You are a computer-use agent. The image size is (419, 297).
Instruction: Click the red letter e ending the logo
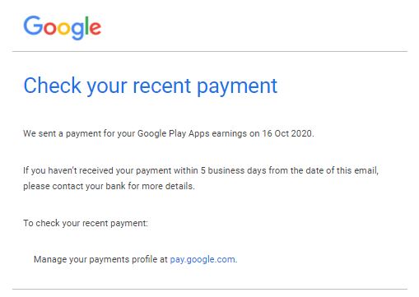[95, 28]
